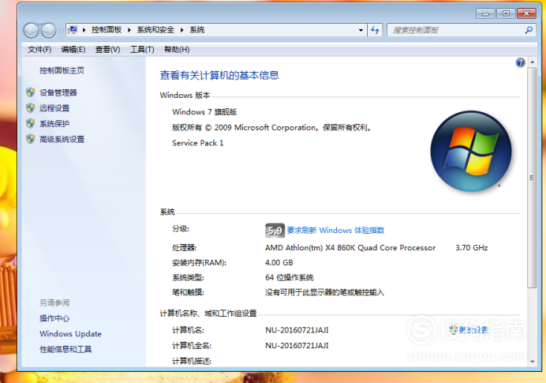546x383 pixels.
Task: Click the scroll down arrow of vertical scrollbar
Action: (x=532, y=362)
